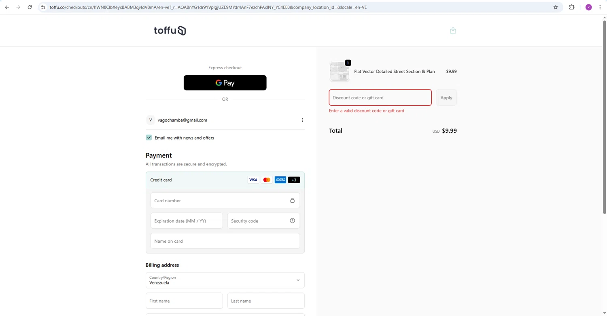Untick Email me with news and offers
The width and height of the screenshot is (607, 316).
click(149, 138)
